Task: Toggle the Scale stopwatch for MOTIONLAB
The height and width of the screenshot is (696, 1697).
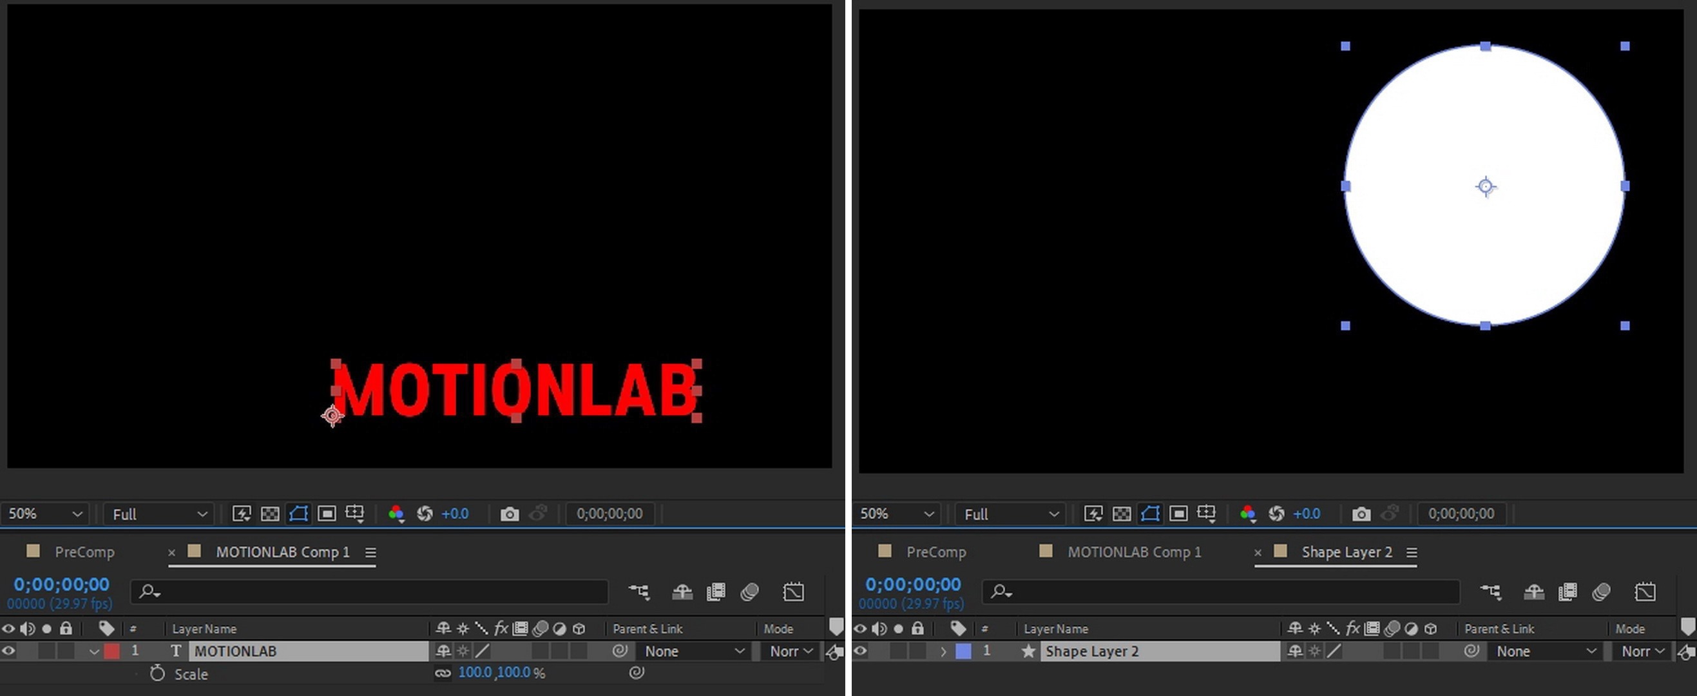Action: [157, 673]
